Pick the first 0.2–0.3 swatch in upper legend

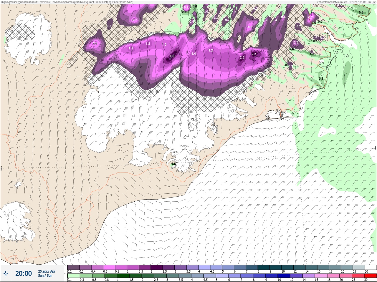(x=73, y=267)
